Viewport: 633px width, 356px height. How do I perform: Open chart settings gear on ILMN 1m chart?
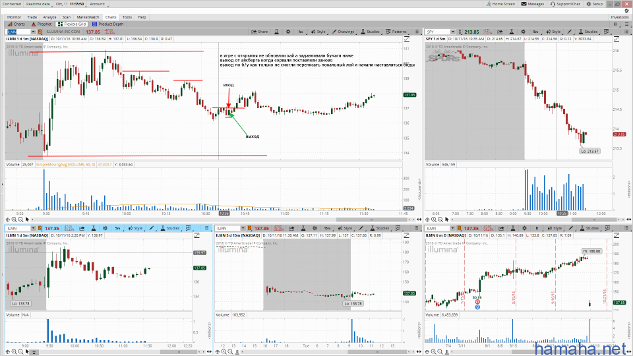(288, 32)
